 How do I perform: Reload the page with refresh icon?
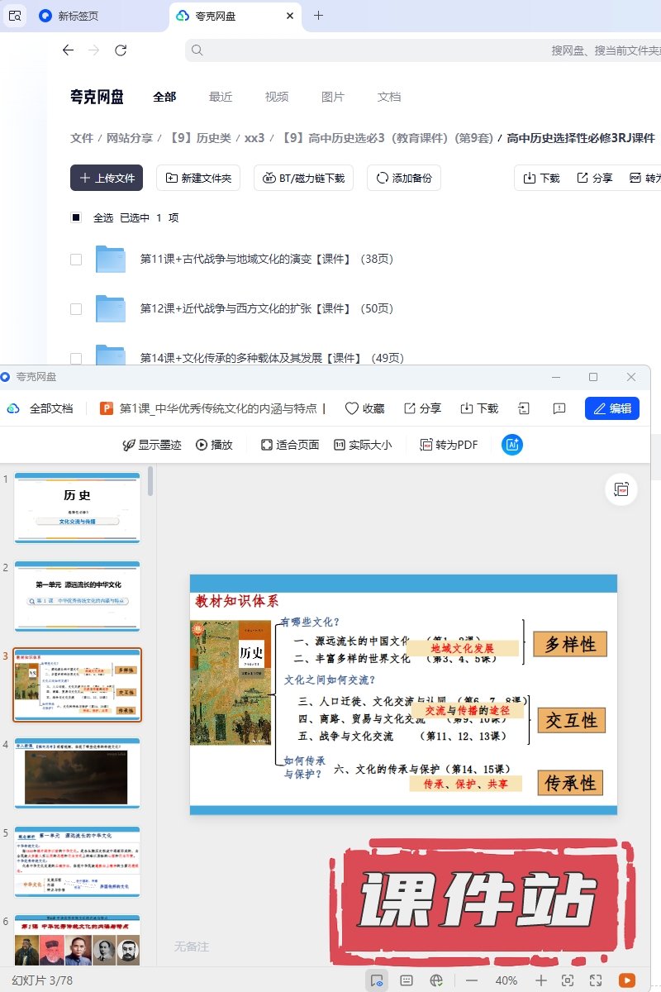click(121, 50)
